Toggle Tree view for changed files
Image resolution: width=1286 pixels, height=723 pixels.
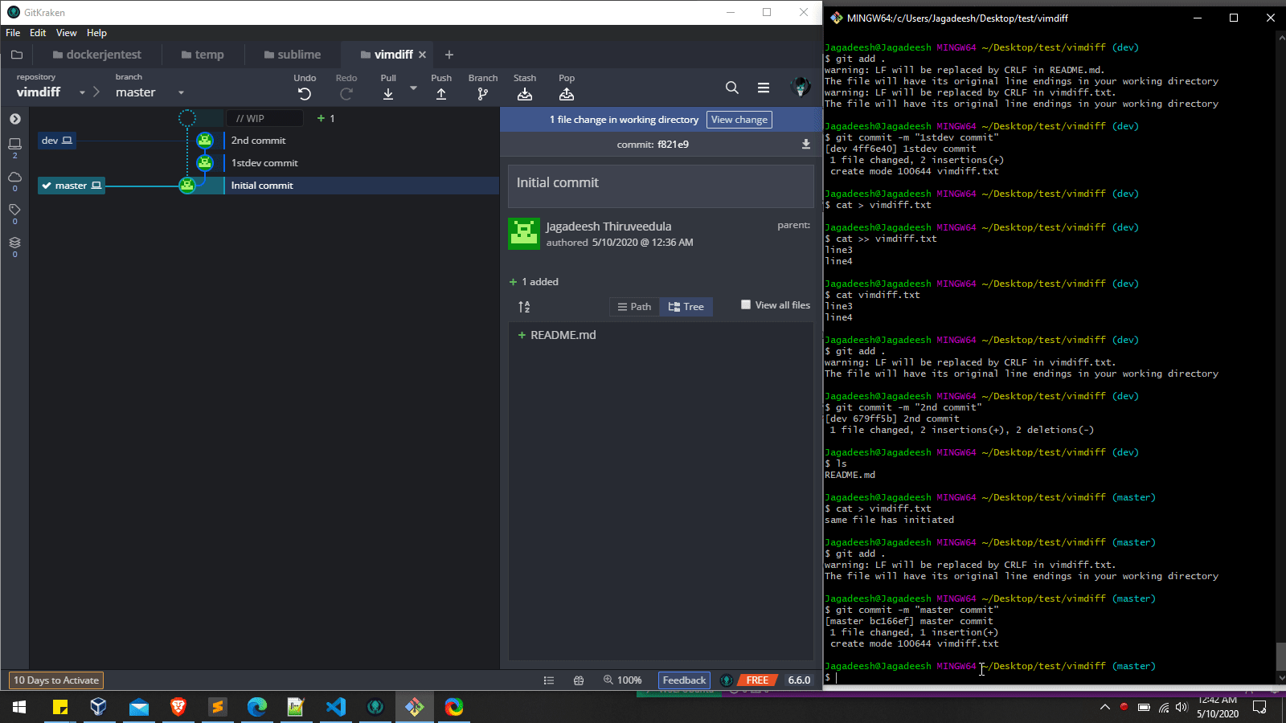(x=686, y=306)
